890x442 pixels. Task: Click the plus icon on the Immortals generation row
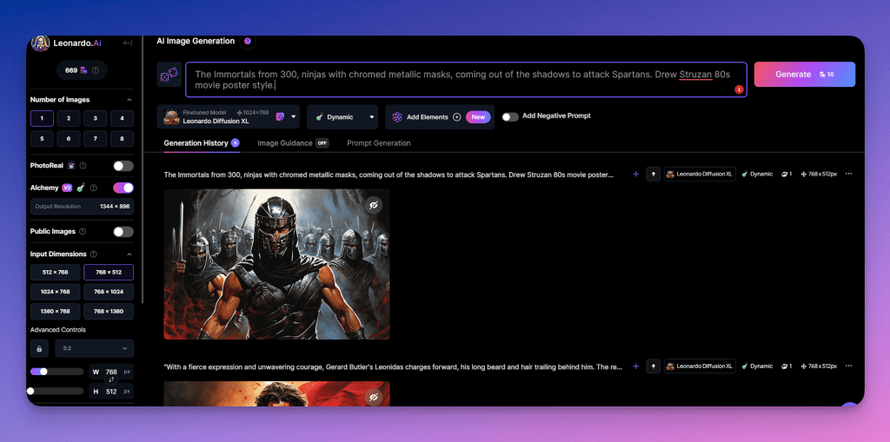(635, 175)
